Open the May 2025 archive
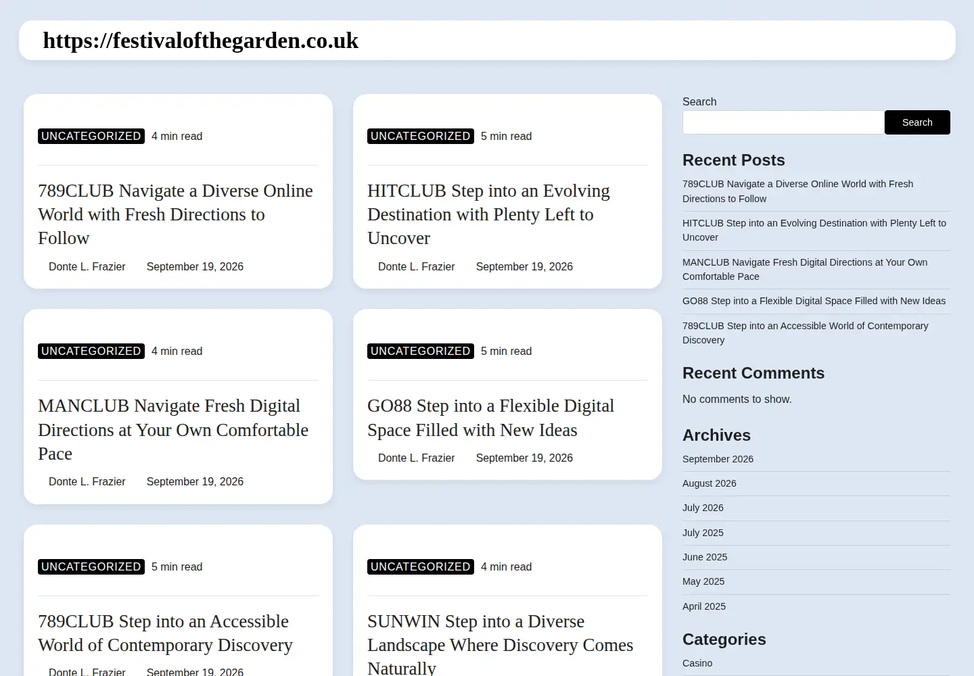This screenshot has width=974, height=676. (703, 581)
